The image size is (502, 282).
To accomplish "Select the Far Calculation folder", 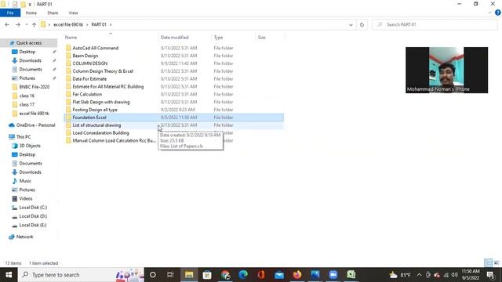I will pos(87,94).
